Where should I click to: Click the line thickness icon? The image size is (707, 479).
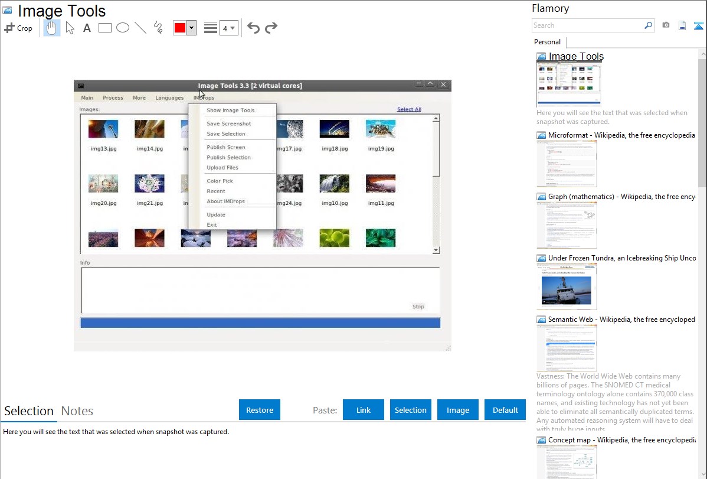point(211,28)
